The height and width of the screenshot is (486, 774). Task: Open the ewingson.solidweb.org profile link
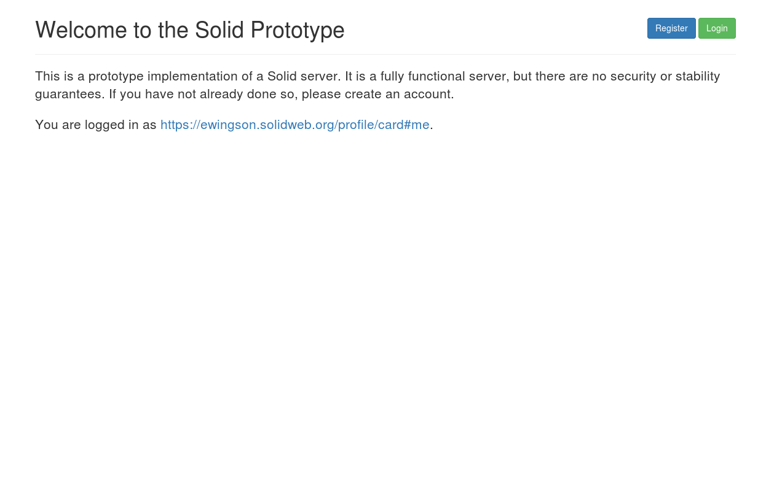(294, 125)
